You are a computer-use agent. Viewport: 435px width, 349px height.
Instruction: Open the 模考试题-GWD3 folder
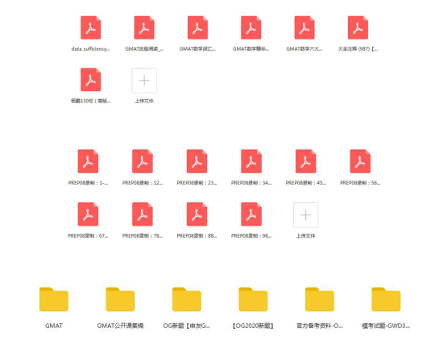click(x=386, y=299)
